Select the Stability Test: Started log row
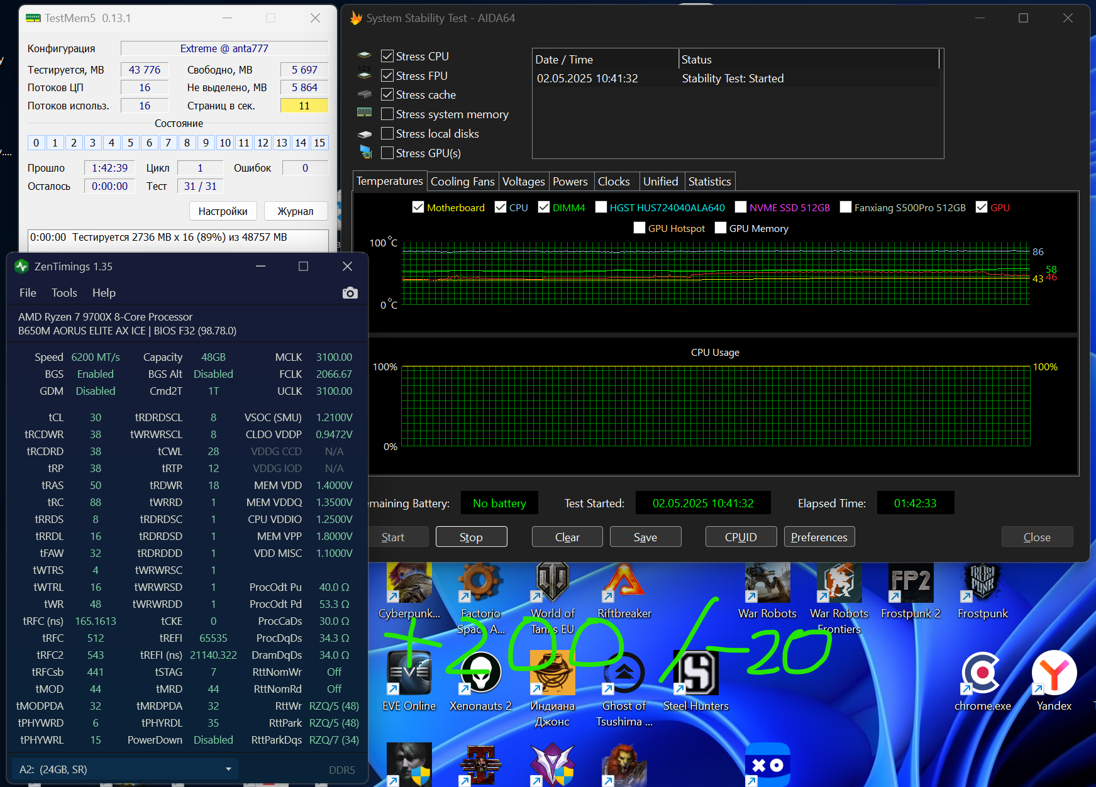This screenshot has width=1096, height=787. tap(736, 79)
